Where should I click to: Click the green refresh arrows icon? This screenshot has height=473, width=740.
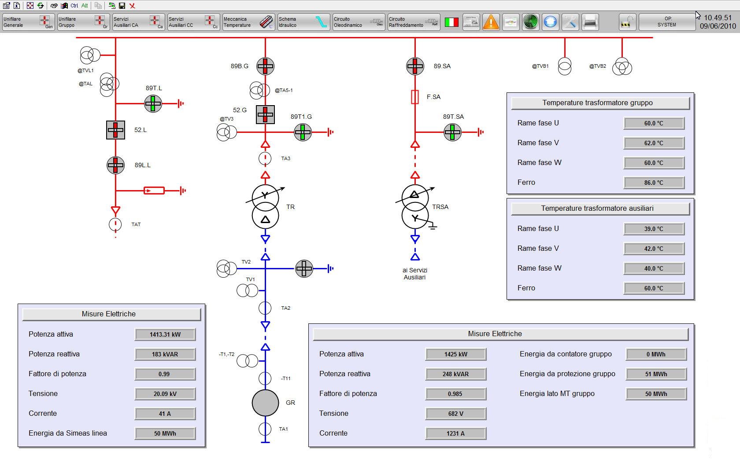pyautogui.click(x=41, y=5)
